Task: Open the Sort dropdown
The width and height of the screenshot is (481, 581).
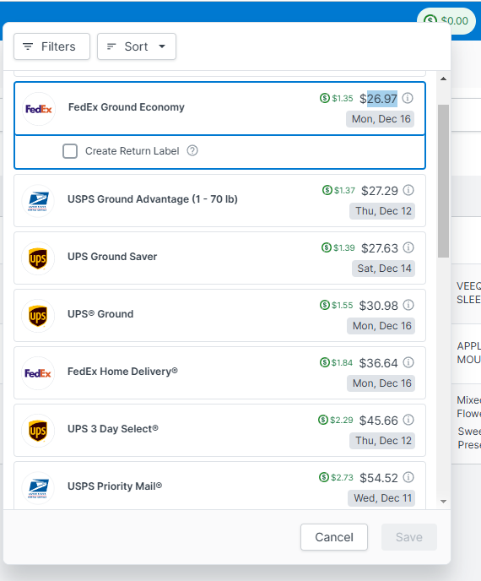Action: (x=136, y=46)
